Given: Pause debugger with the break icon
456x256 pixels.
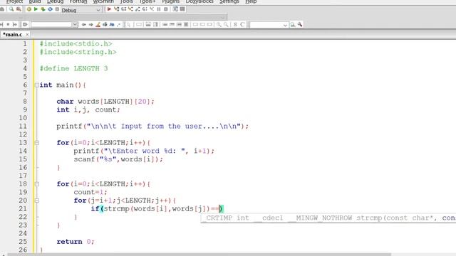Looking at the screenshot, I should click(159, 9).
